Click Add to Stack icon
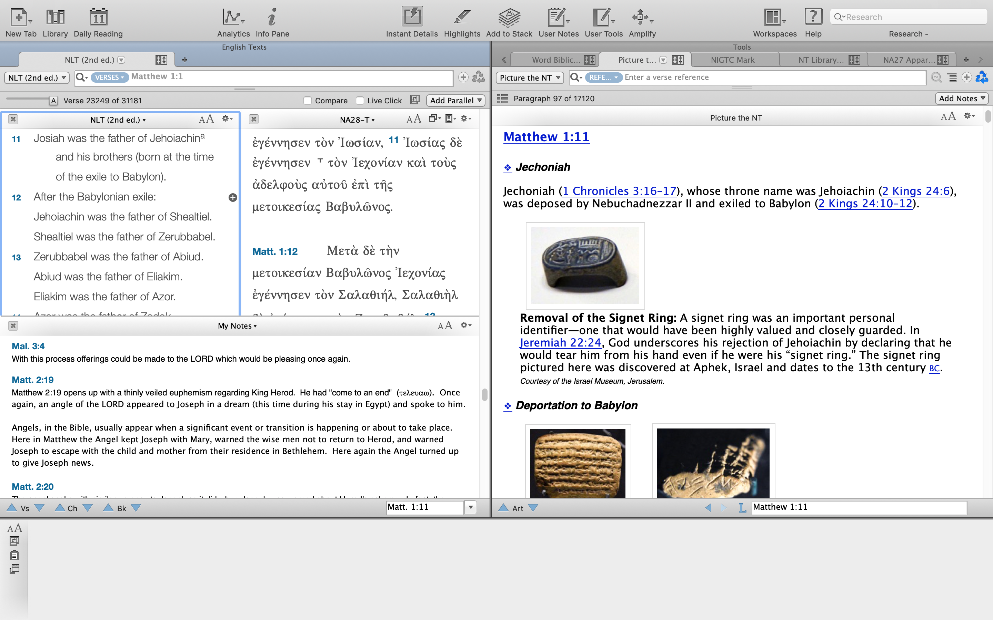993x620 pixels. click(509, 17)
